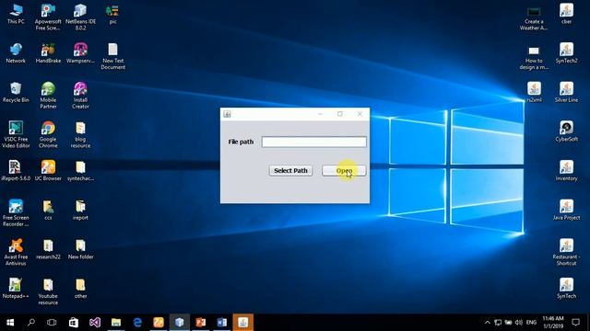This screenshot has height=331, width=590.
Task: Open Task View on taskbar
Action: [52, 323]
